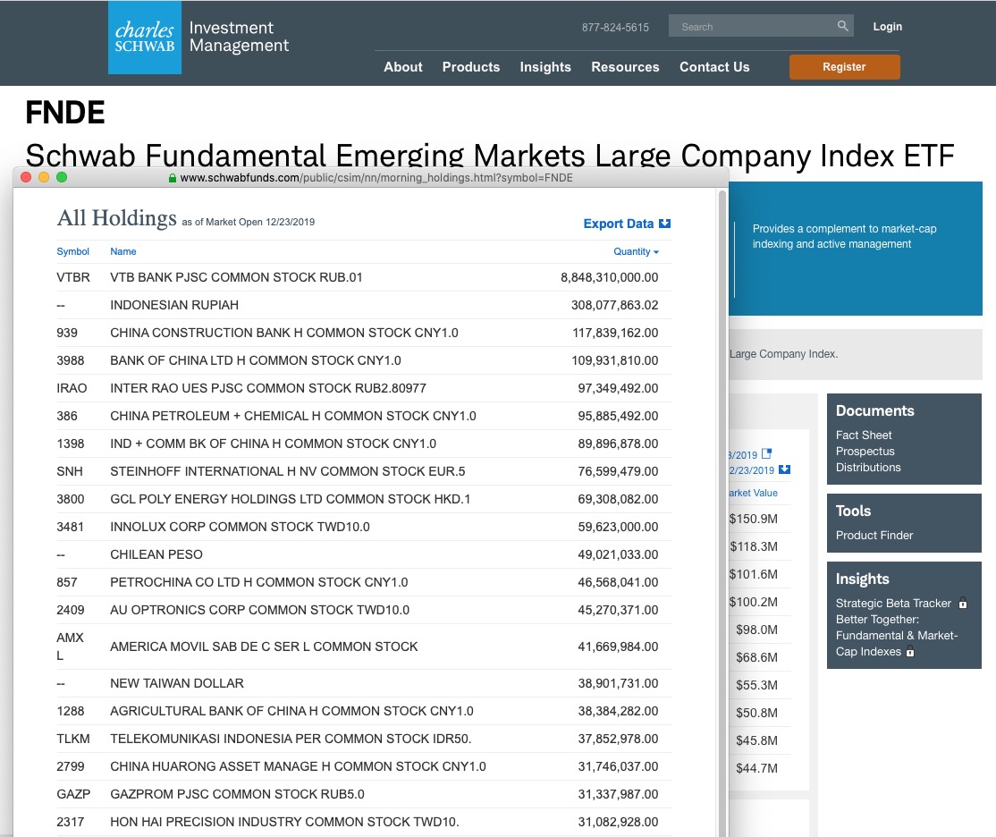Click the Login link
The width and height of the screenshot is (996, 837).
(888, 27)
